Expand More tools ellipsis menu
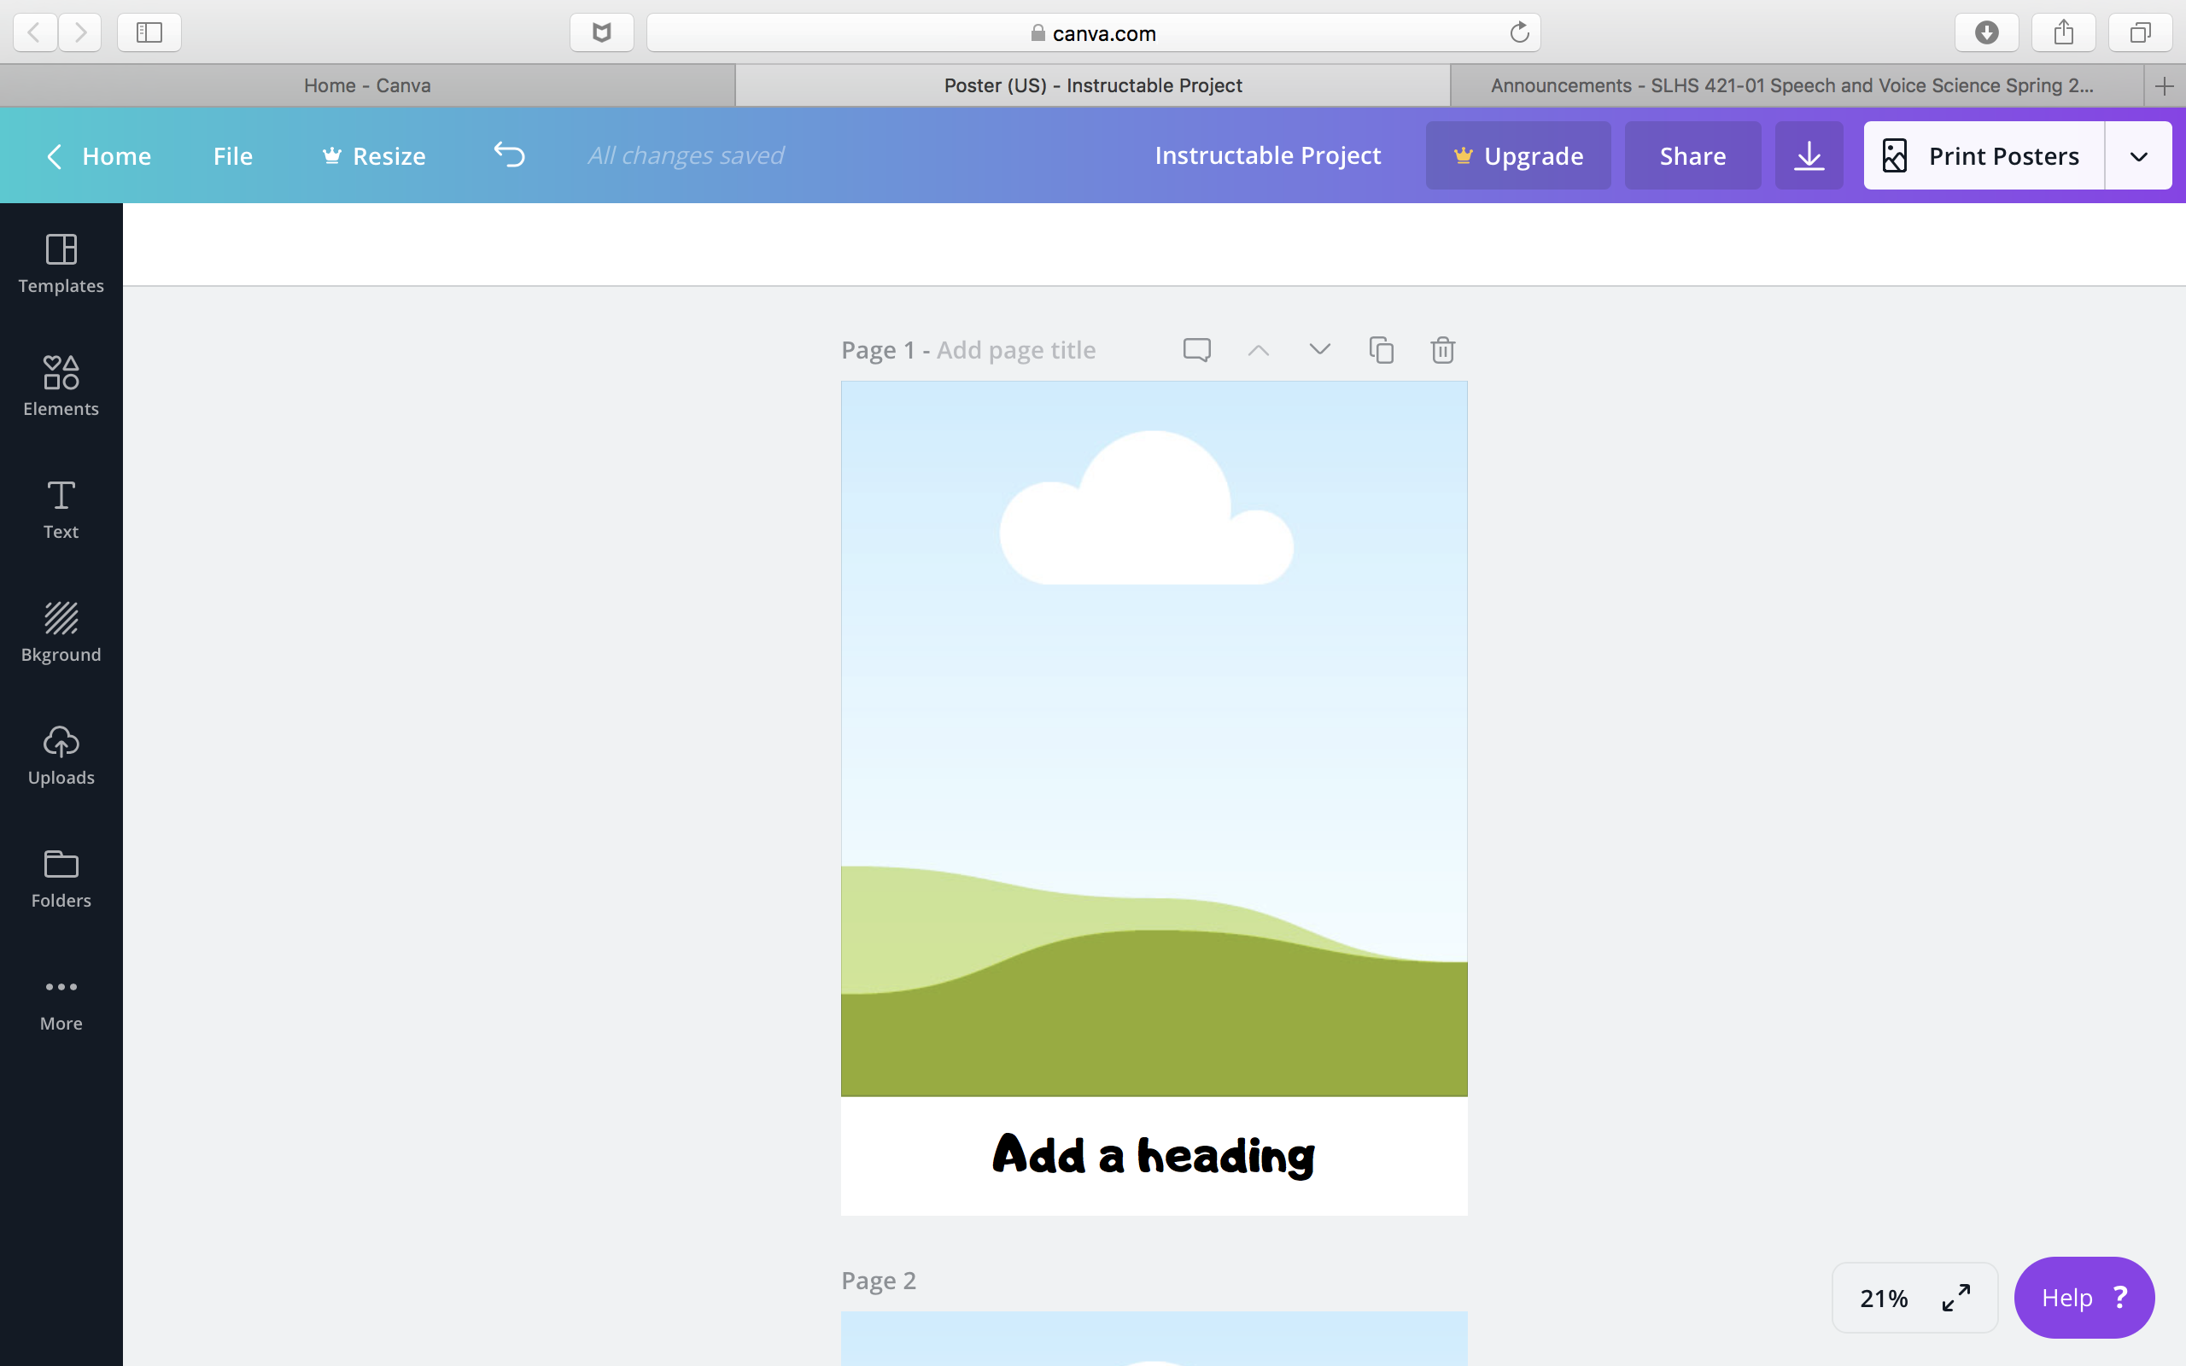 (61, 1000)
